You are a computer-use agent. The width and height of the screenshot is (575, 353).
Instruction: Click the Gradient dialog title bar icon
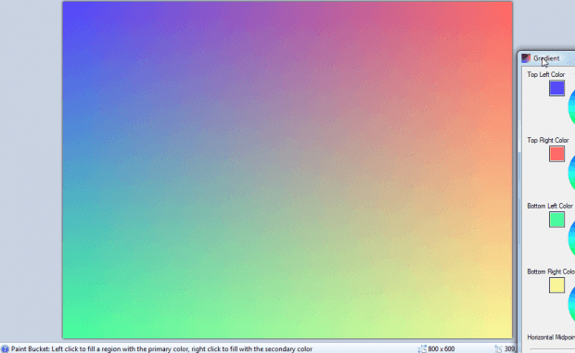click(x=526, y=58)
